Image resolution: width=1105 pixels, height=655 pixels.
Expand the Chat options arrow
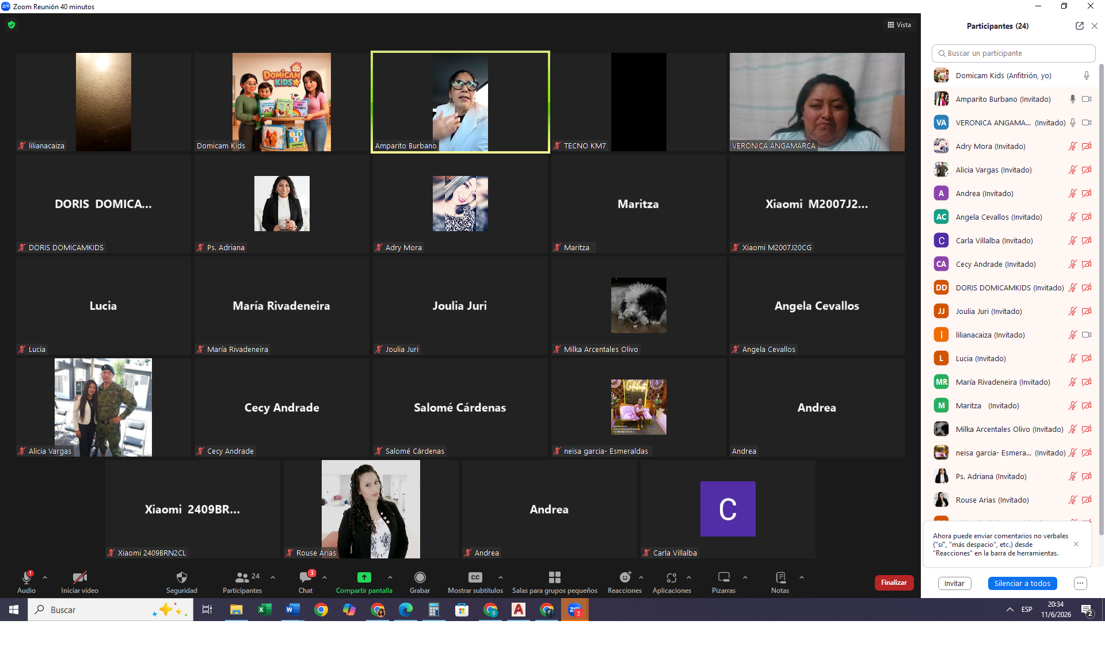[325, 577]
